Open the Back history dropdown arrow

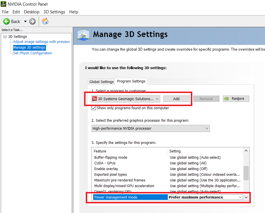click(25, 22)
